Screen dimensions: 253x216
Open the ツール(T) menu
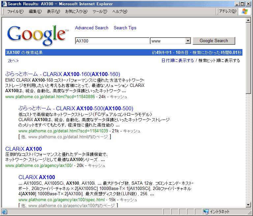100,12
